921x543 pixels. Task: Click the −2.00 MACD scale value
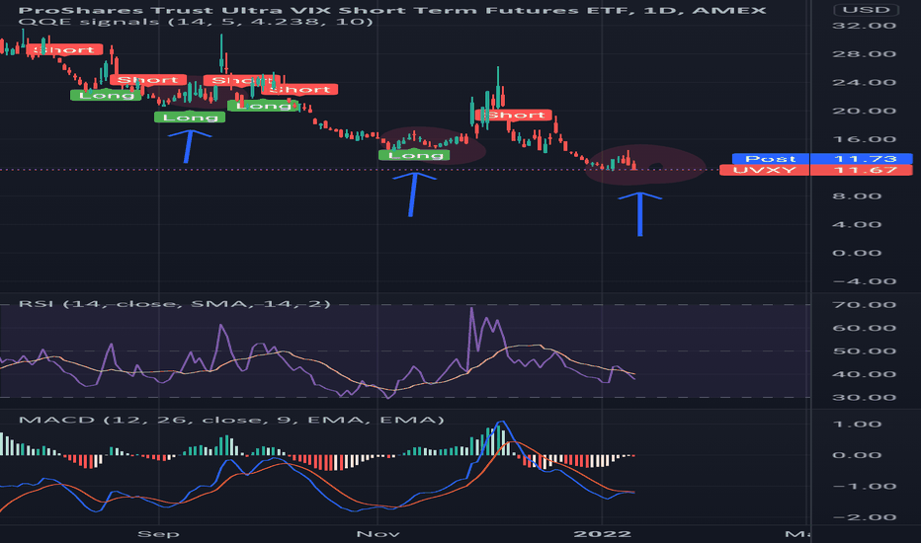click(865, 517)
